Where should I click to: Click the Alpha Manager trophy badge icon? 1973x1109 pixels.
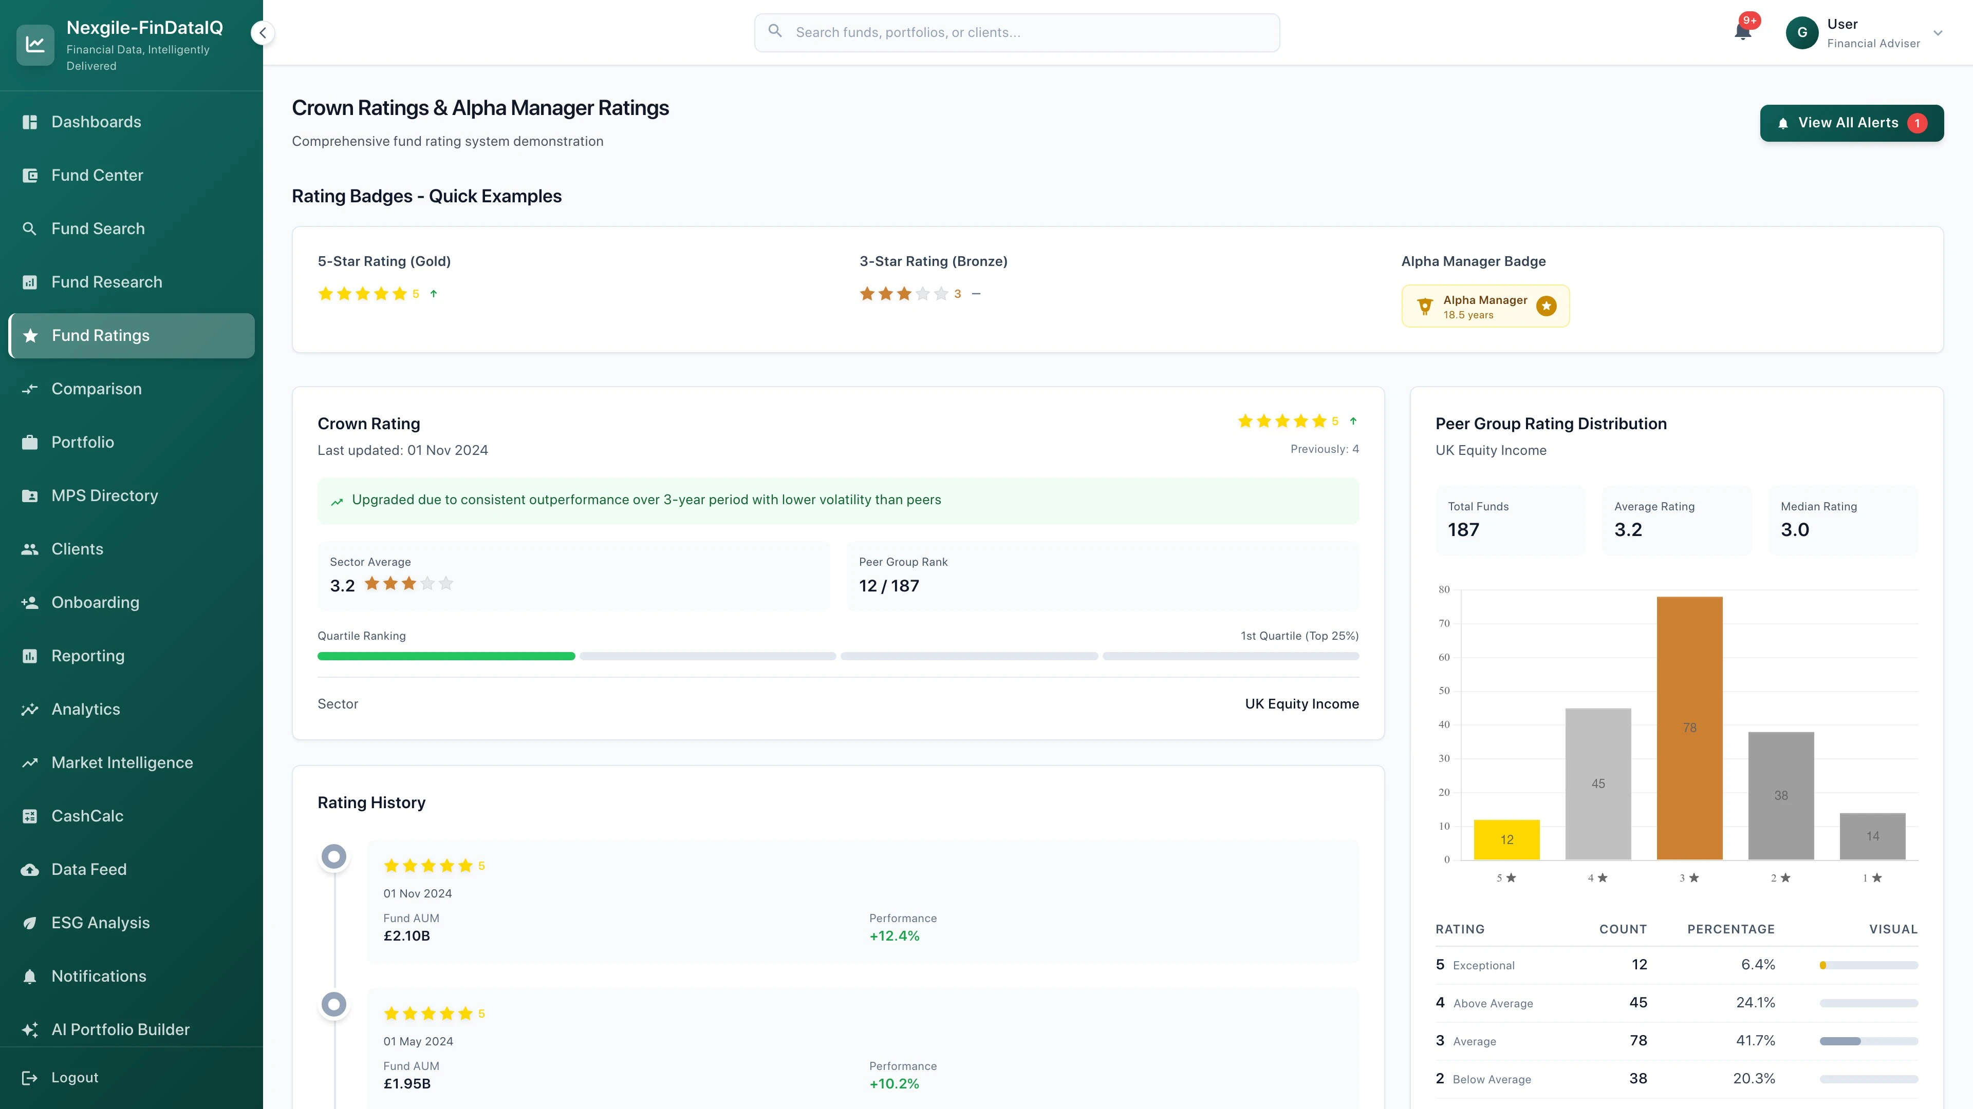[x=1425, y=305]
